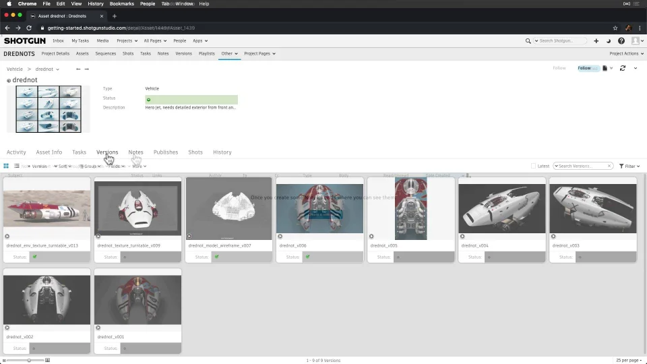Play drednot_texture_turntable_v009 version
The image size is (647, 364).
(x=98, y=236)
